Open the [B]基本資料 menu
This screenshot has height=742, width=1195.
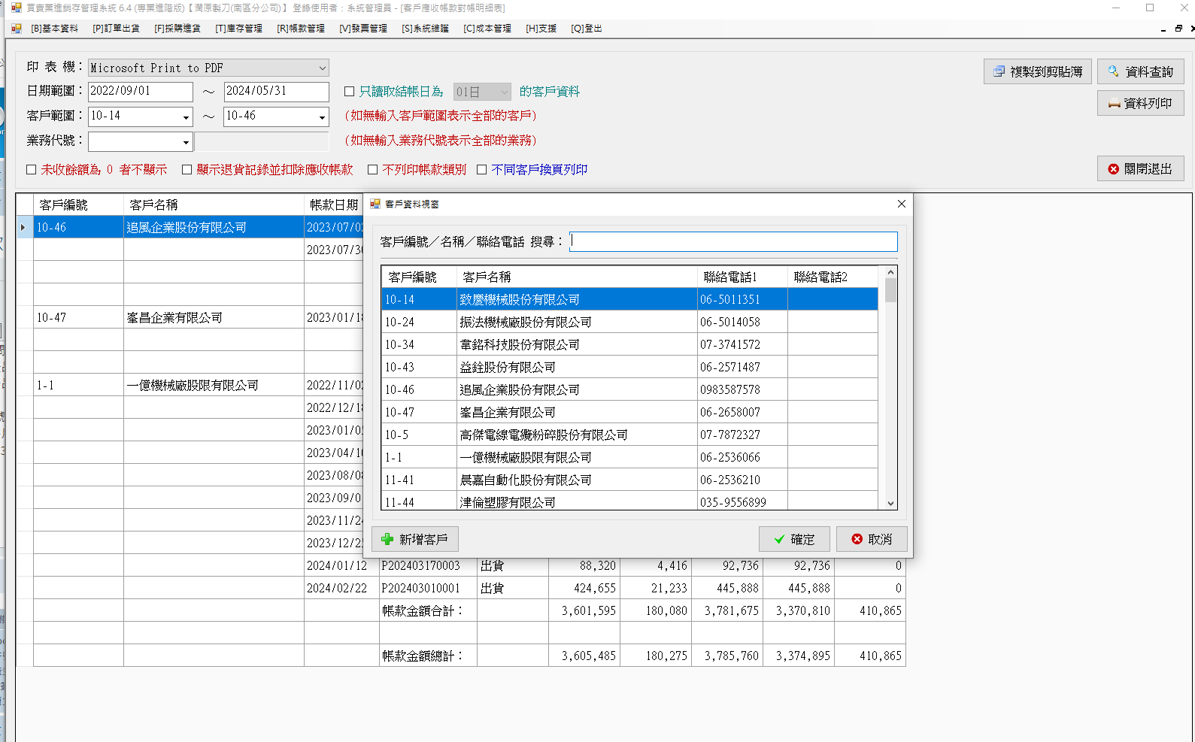pyautogui.click(x=54, y=29)
